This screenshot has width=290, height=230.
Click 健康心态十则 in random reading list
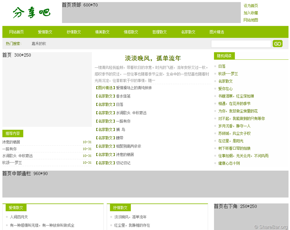coord(229,163)
